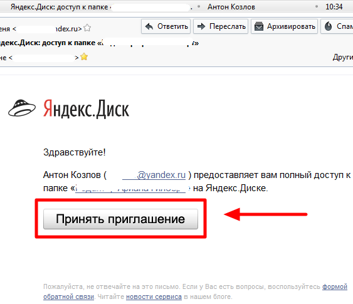Click the Здравствуйте! greeting text
This screenshot has height=304, width=353.
point(74,152)
